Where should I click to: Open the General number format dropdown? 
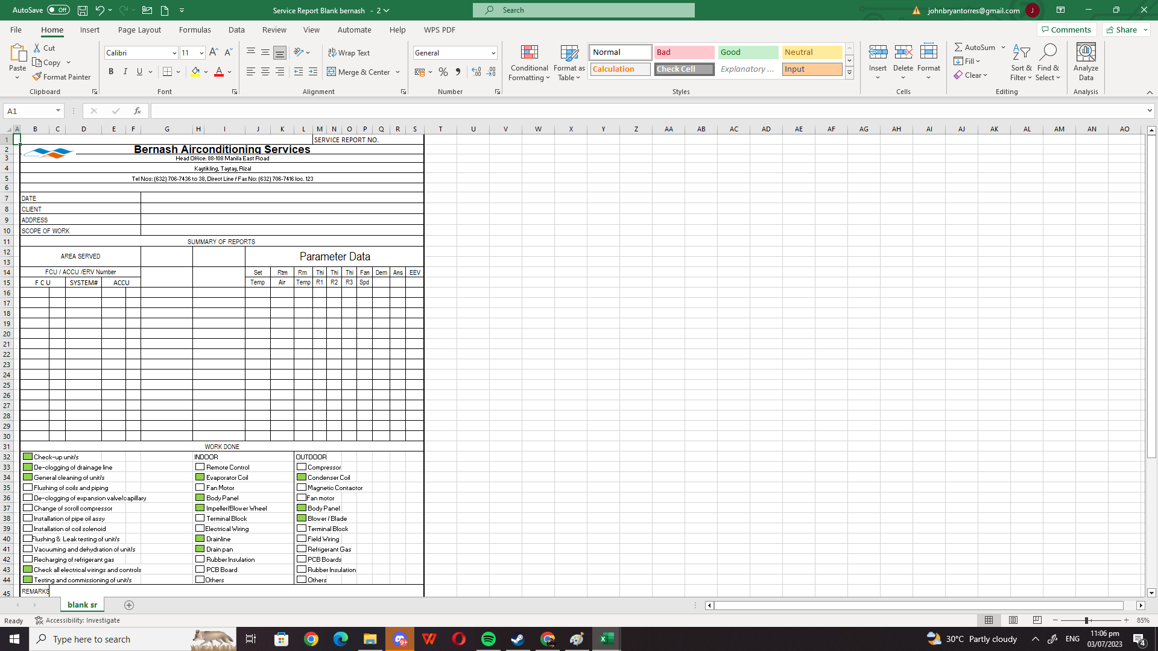493,53
